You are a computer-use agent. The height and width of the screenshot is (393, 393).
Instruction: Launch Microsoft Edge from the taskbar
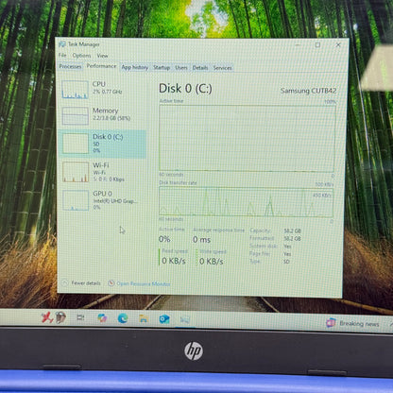tap(123, 318)
